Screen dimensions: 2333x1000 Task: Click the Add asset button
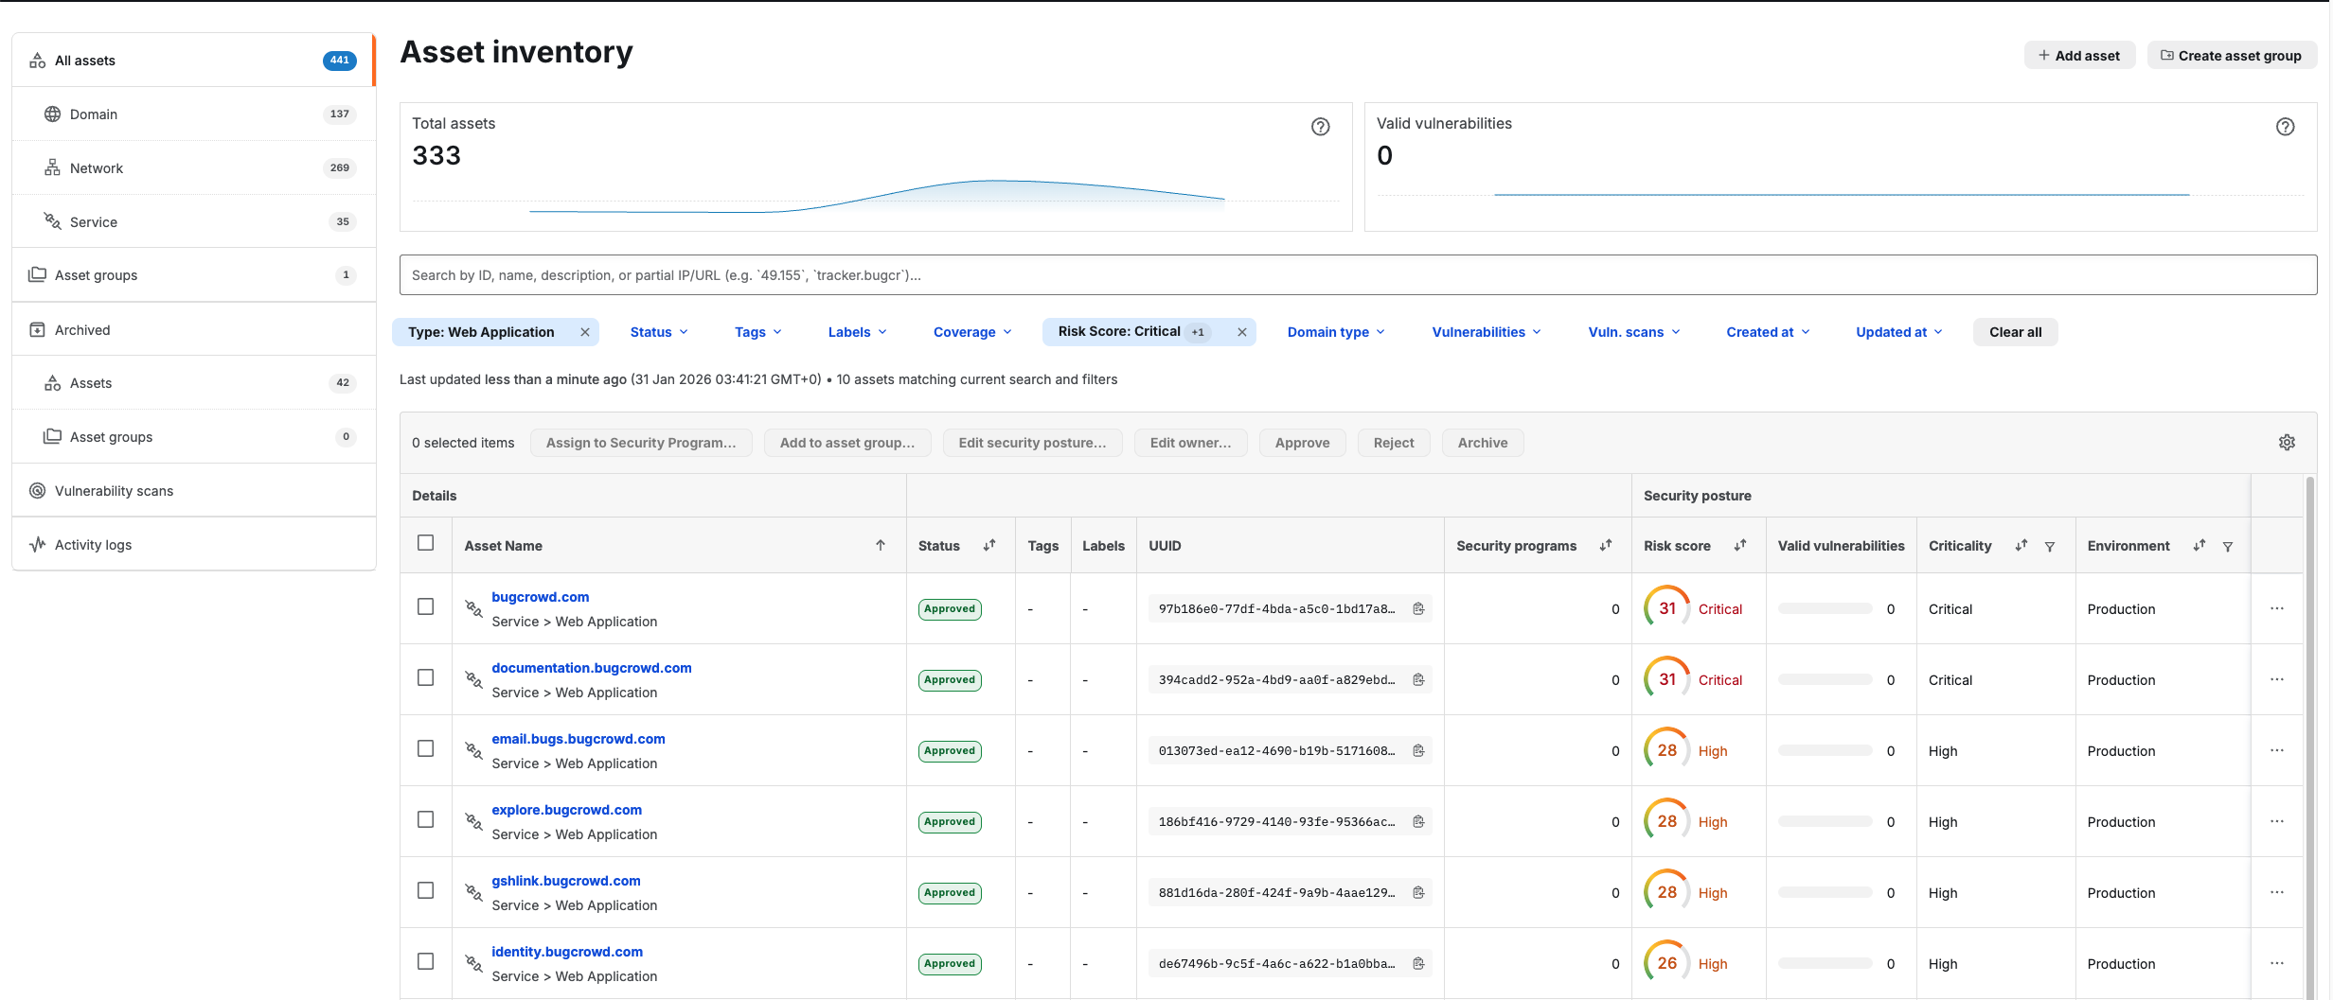(2079, 56)
